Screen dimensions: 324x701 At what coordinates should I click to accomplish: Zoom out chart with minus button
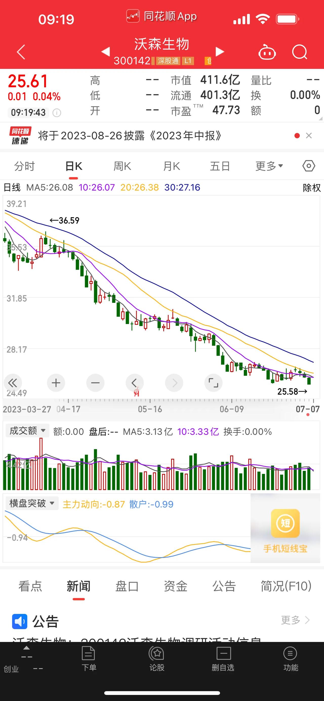tap(95, 383)
